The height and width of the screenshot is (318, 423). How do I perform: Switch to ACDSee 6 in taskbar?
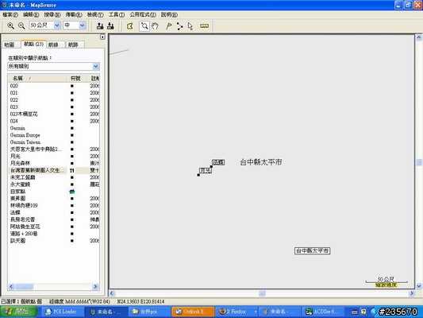pos(324,312)
